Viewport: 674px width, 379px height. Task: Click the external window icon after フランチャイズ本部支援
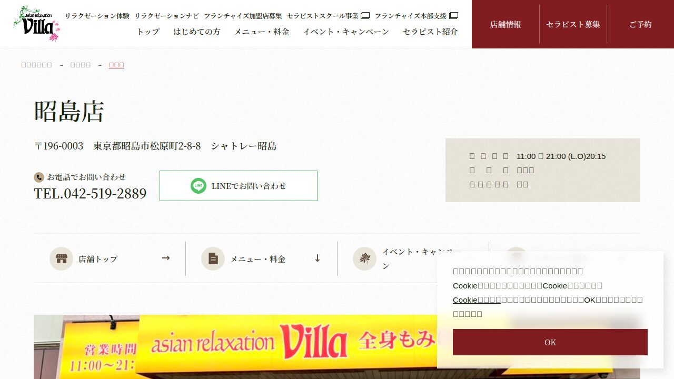coord(453,16)
